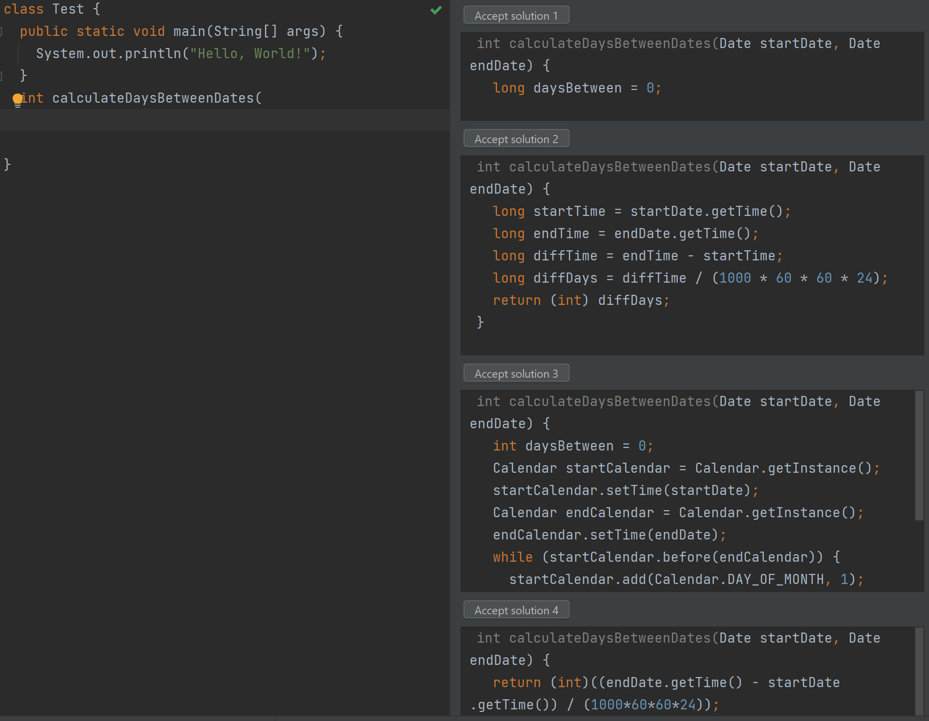Click the empty editor line below calculateDaysBetweenDates
Viewport: 929px width, 721px height.
click(225, 120)
